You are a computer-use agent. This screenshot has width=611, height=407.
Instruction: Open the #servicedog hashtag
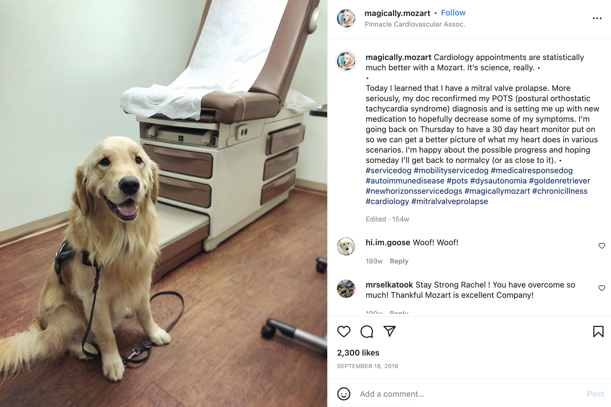pos(388,171)
